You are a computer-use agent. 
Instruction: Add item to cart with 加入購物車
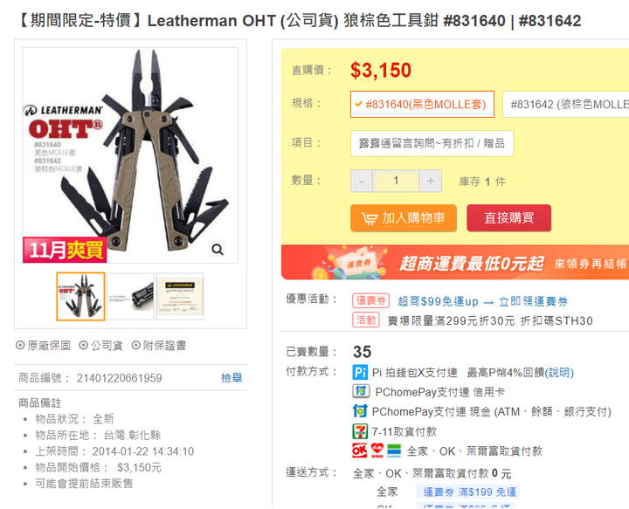pyautogui.click(x=404, y=218)
